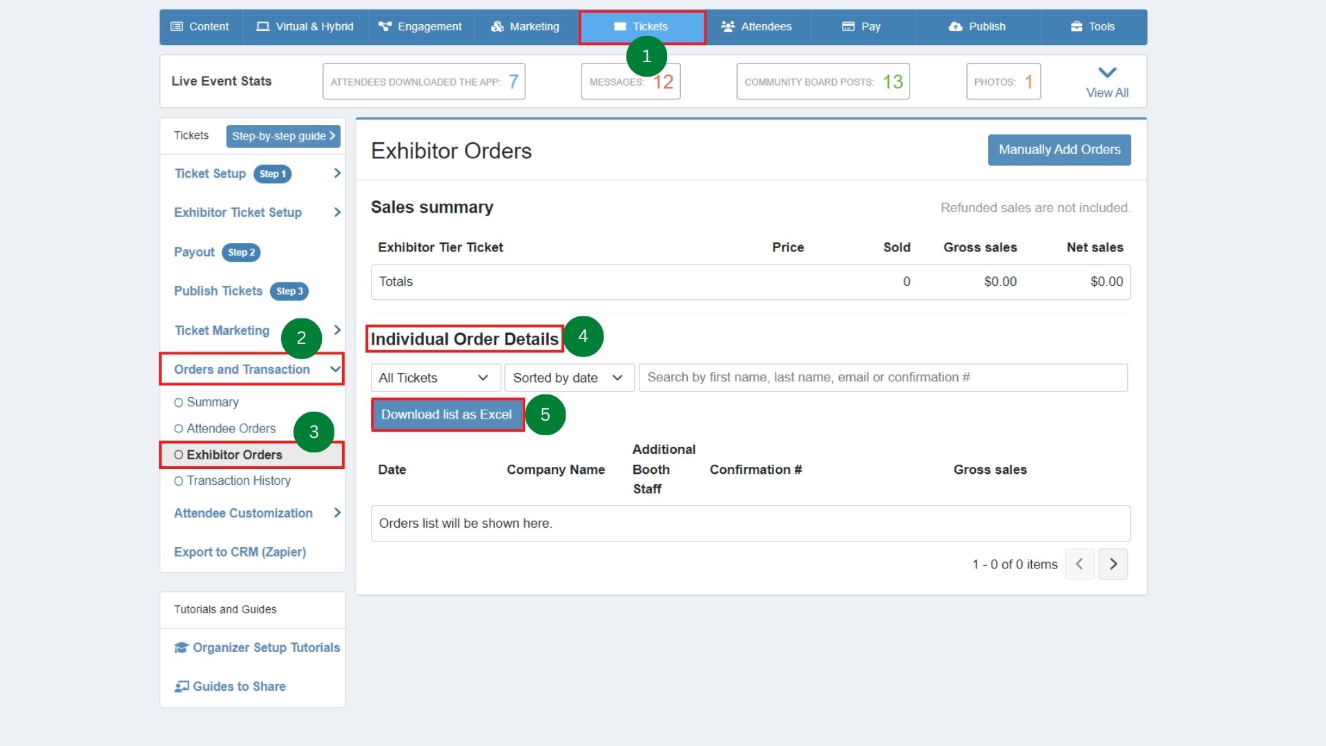The image size is (1326, 746).
Task: Select the Content navigation icon
Action: (x=178, y=27)
